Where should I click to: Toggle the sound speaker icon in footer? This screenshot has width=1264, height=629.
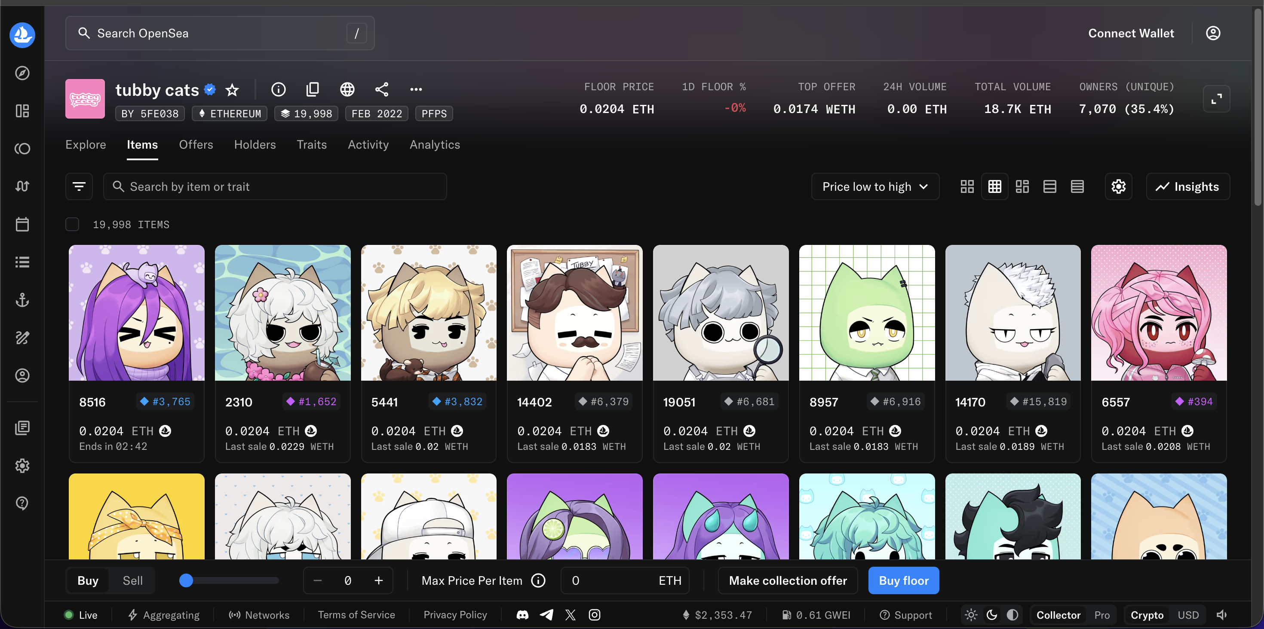click(1222, 615)
